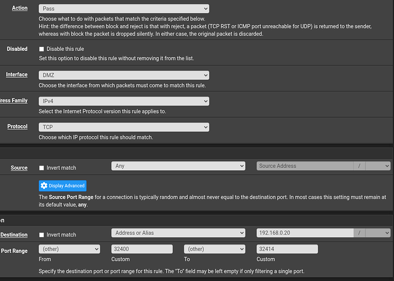Image resolution: width=394 pixels, height=281 pixels.
Task: Click the Display Advanced button
Action: [63, 186]
